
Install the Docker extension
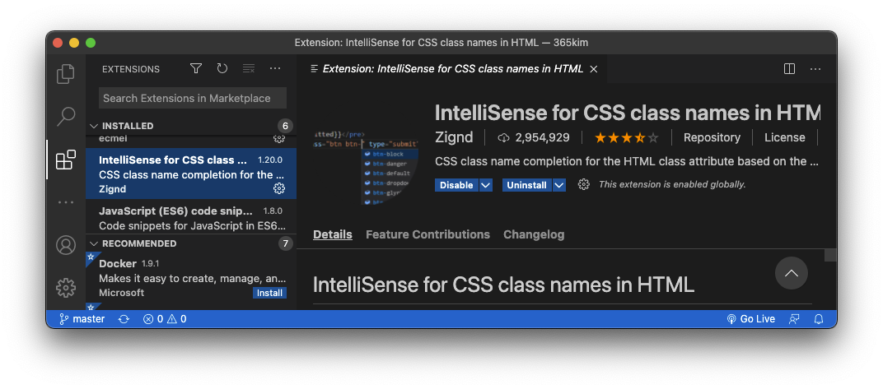(x=269, y=293)
